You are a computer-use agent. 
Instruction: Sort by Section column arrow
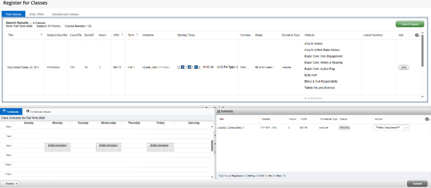(93, 35)
